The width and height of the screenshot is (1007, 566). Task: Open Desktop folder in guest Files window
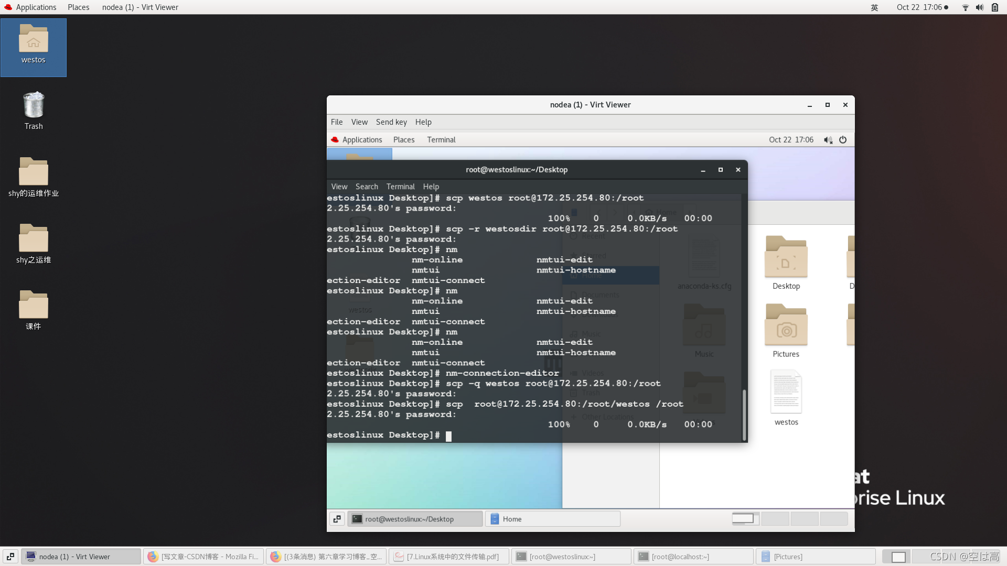tap(786, 263)
